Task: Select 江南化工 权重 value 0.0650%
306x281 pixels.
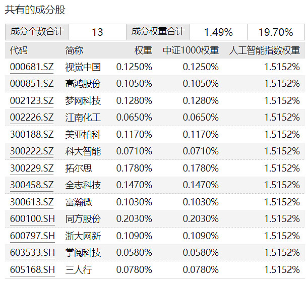Action: point(134,118)
